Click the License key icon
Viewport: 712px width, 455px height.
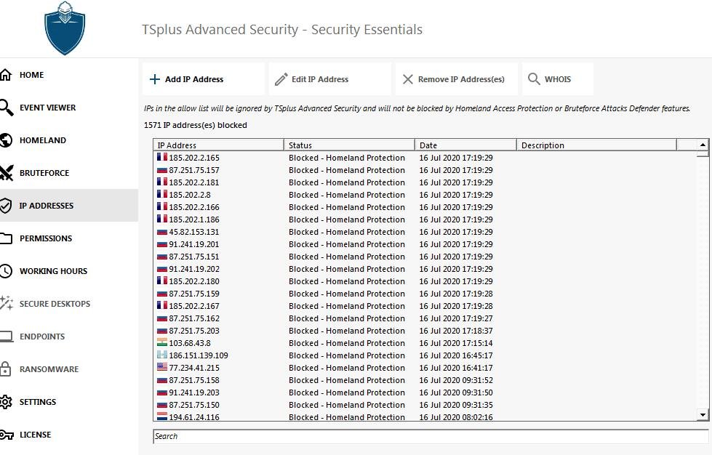7,435
